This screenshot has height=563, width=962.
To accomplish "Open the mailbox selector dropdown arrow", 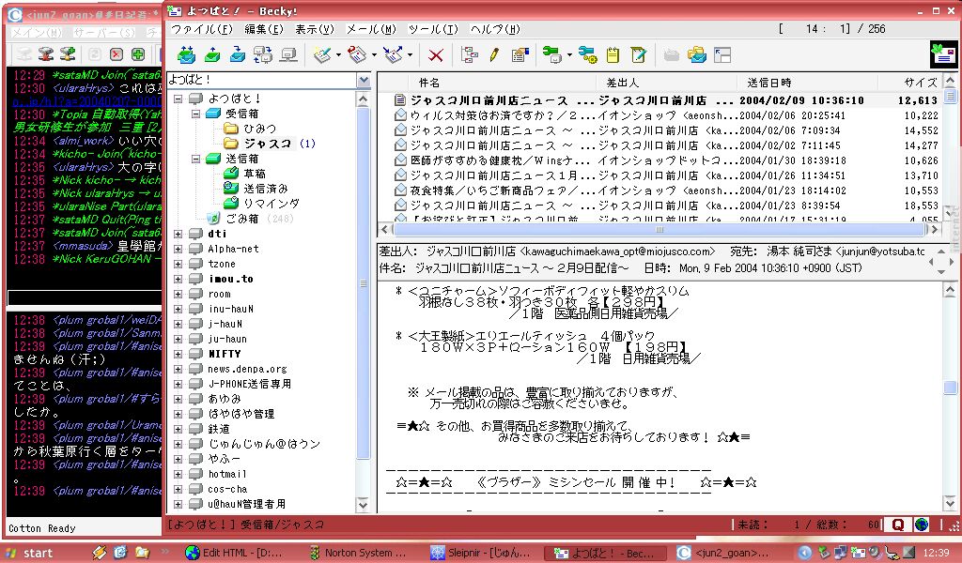I will click(364, 81).
